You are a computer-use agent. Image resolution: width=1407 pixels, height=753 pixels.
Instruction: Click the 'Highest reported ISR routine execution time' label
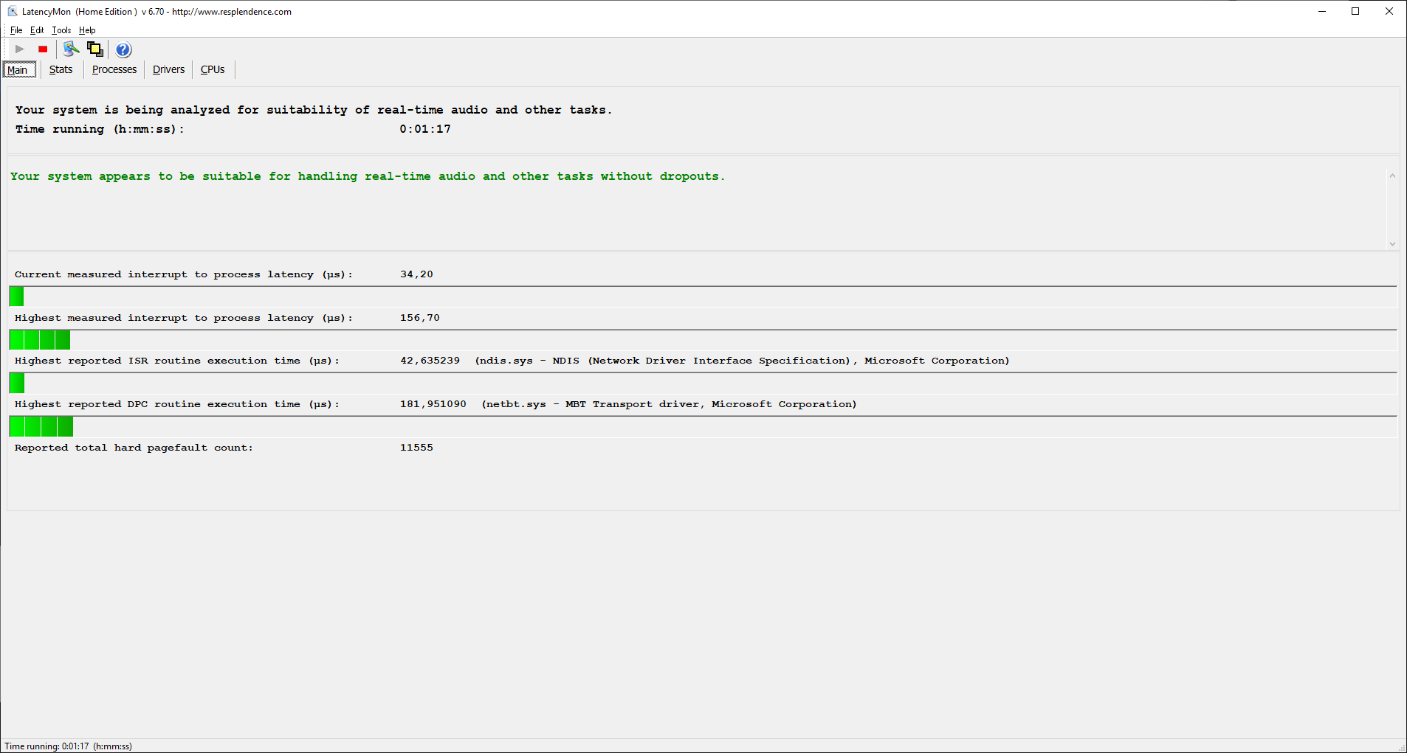click(x=177, y=361)
